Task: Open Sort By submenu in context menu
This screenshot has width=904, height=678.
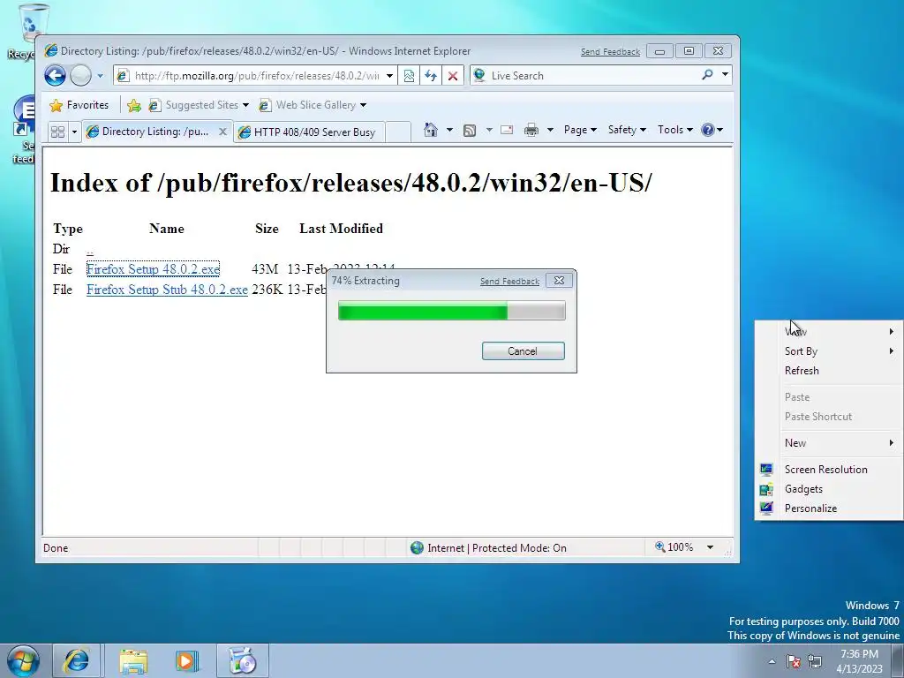Action: tap(828, 351)
